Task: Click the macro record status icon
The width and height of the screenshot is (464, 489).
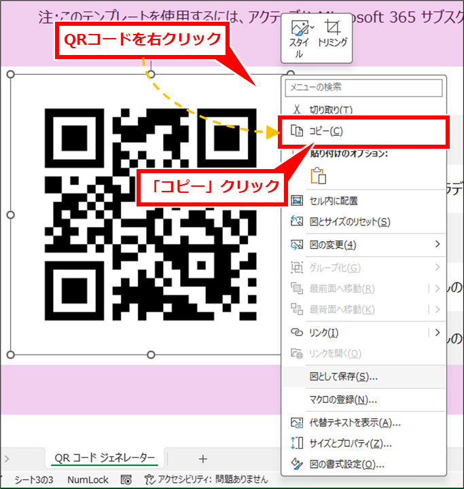Action: click(126, 479)
